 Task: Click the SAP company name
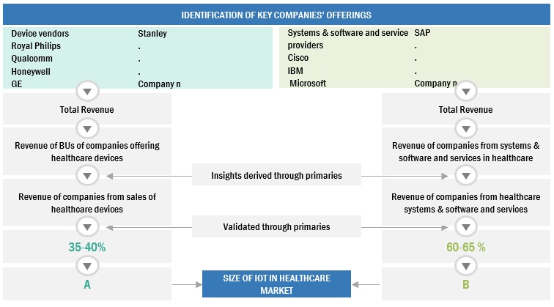tap(422, 34)
